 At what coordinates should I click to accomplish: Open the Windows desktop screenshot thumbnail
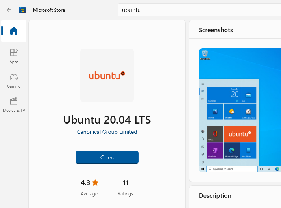pyautogui.click(x=240, y=110)
